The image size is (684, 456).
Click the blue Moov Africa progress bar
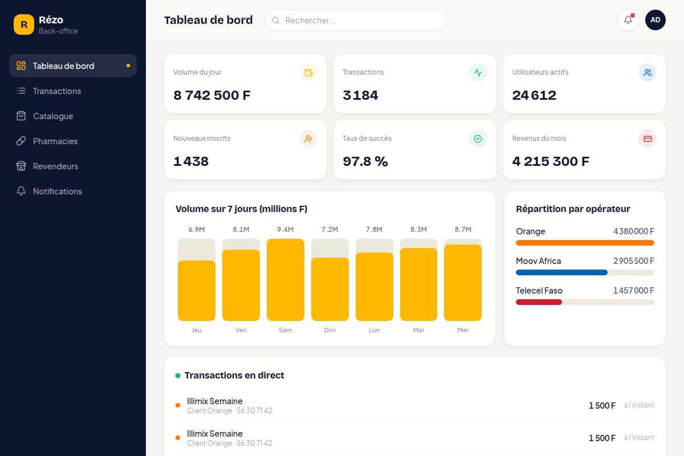(562, 272)
